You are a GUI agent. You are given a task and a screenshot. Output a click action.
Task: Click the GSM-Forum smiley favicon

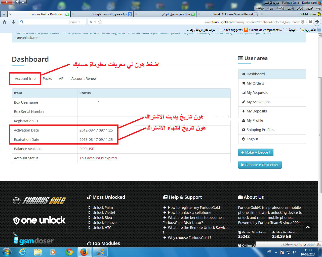pos(319,14)
